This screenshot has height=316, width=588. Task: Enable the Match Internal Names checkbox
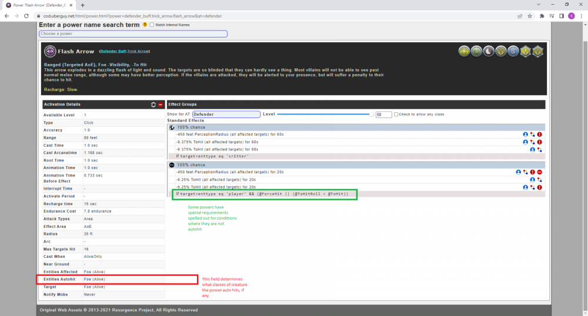[x=152, y=25]
